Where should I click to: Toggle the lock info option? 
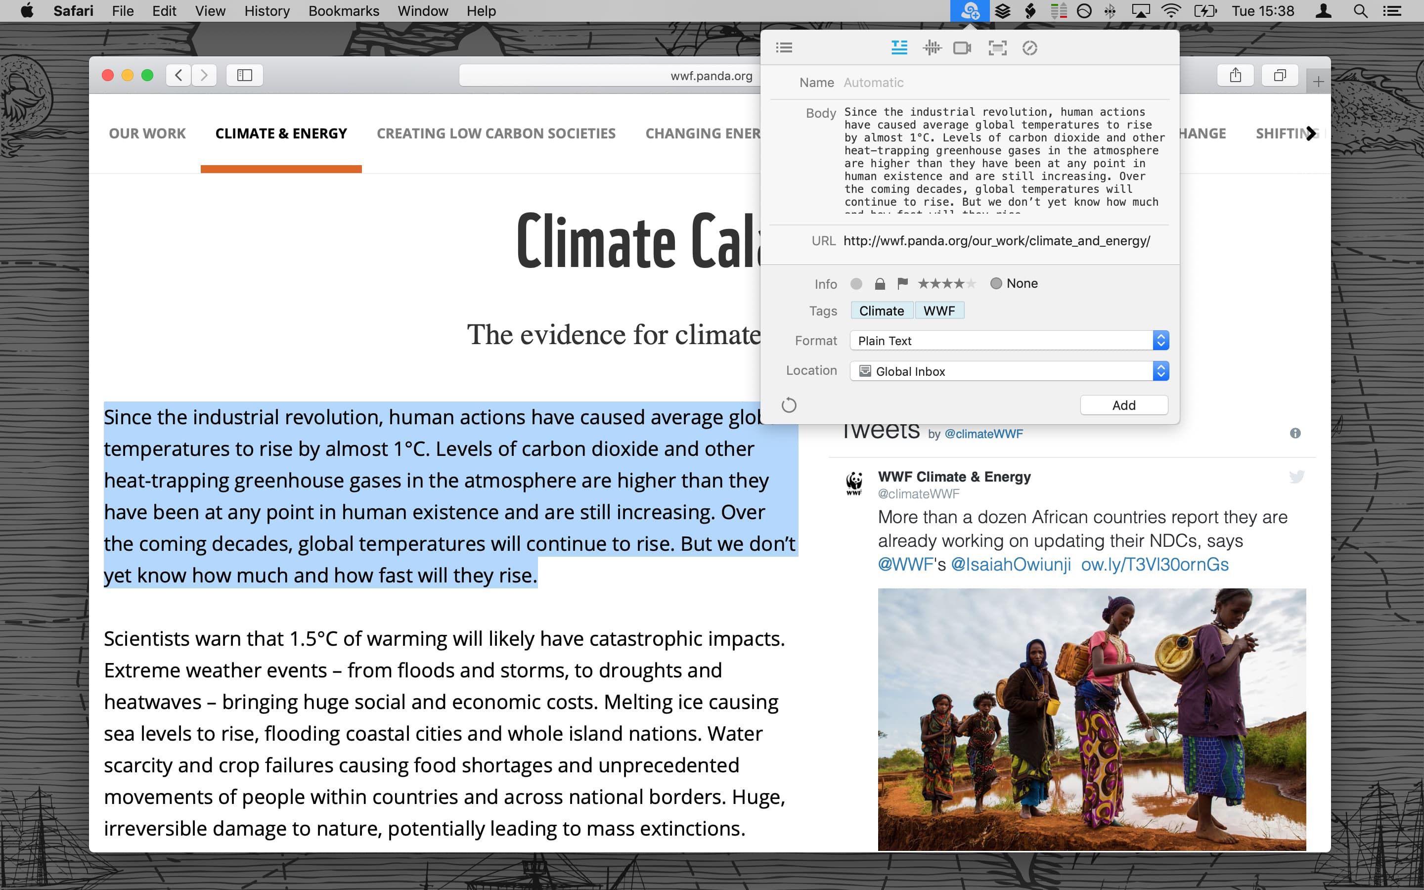[879, 283]
